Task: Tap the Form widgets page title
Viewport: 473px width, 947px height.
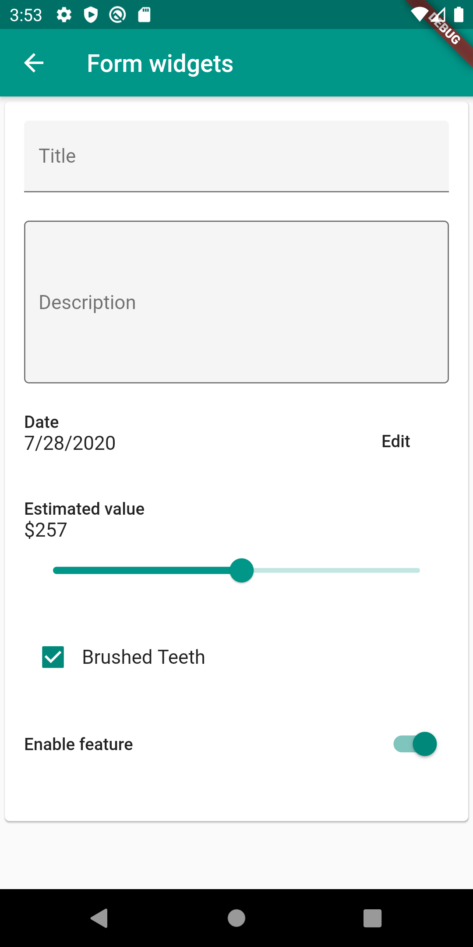Action: 160,64
